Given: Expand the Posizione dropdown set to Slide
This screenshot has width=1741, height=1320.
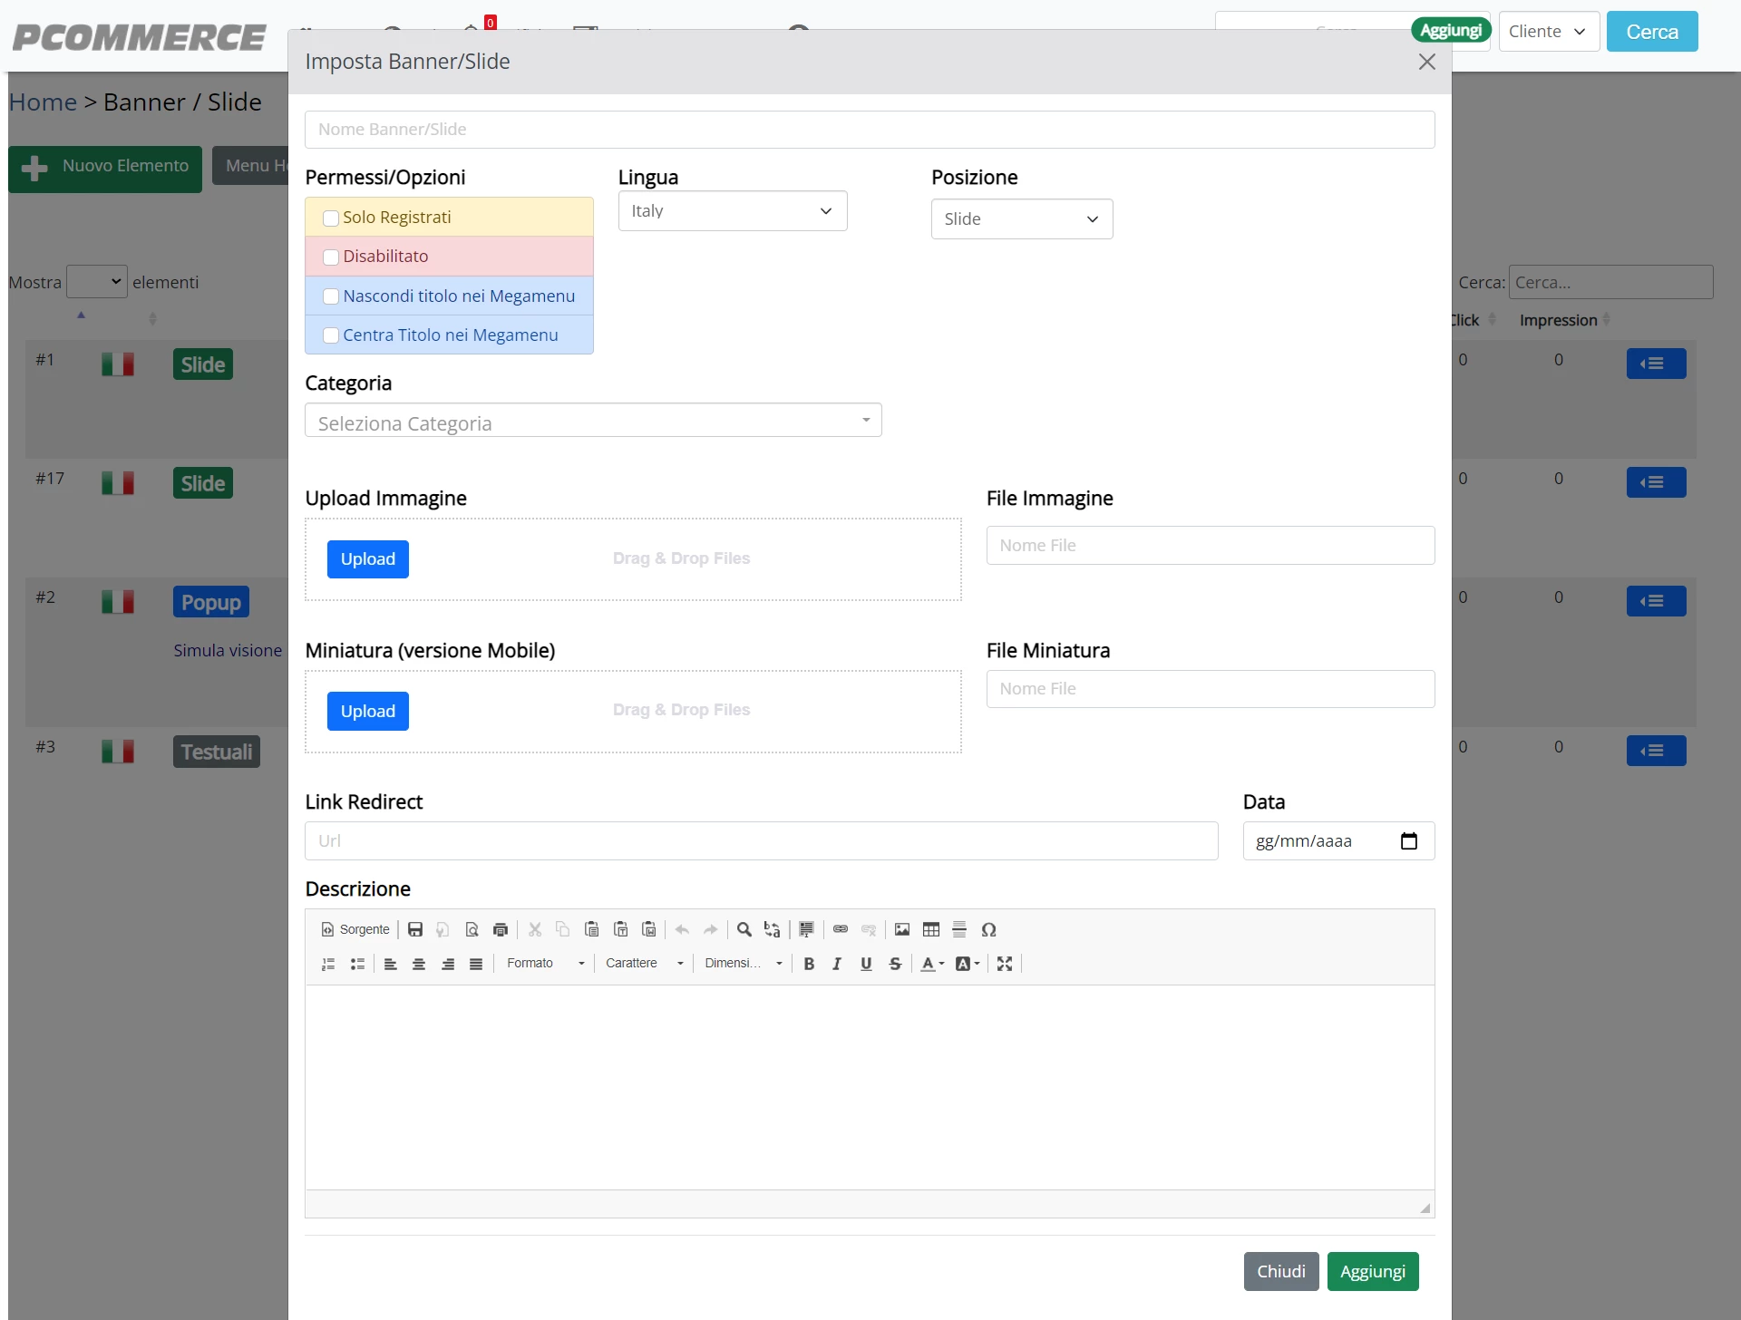Looking at the screenshot, I should (1022, 218).
